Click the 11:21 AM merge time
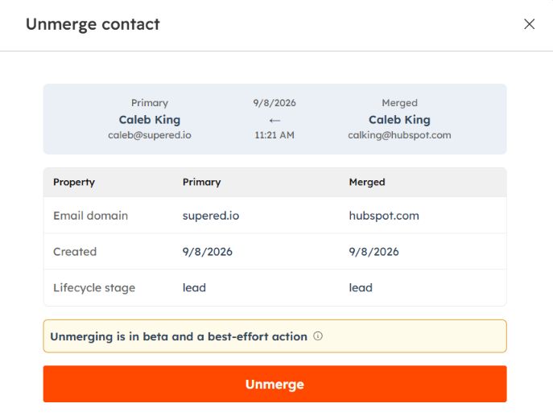This screenshot has width=553, height=420. [x=274, y=135]
